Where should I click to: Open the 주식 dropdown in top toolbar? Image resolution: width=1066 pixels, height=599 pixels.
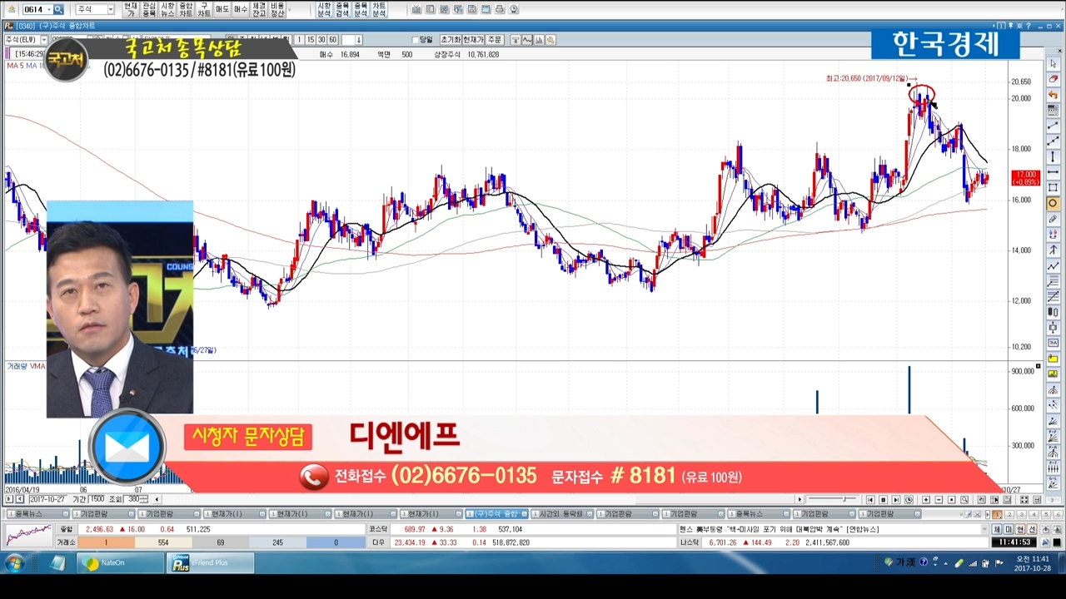click(110, 9)
